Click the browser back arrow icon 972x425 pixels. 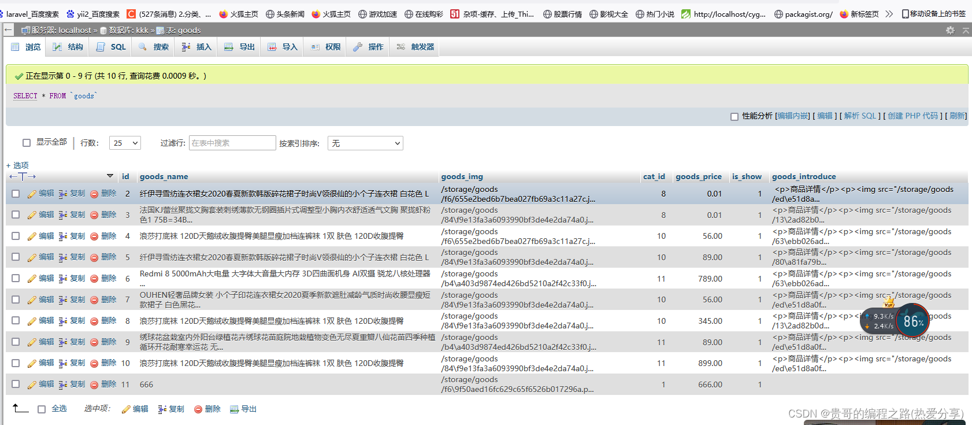click(8, 29)
